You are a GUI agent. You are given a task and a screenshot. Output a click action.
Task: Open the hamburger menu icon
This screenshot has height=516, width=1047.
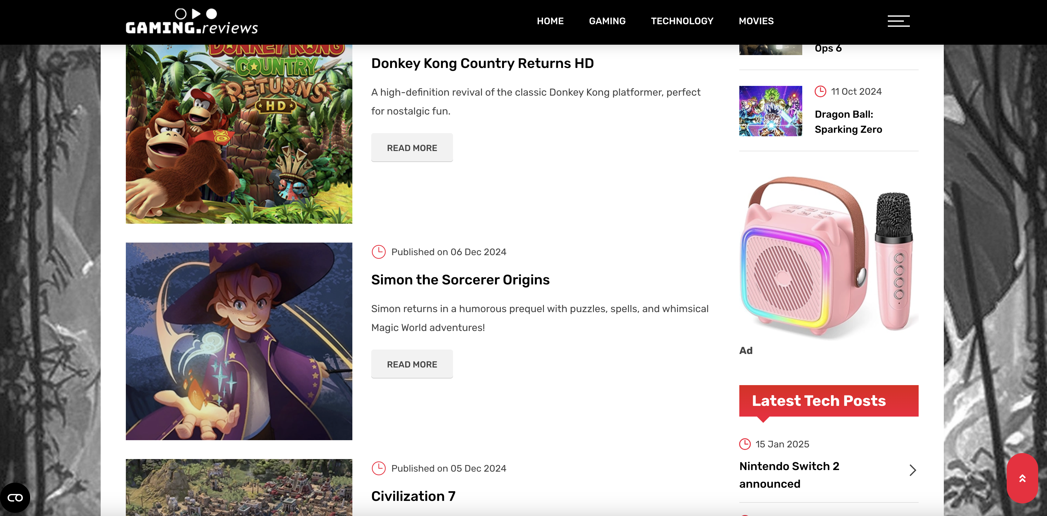click(898, 21)
